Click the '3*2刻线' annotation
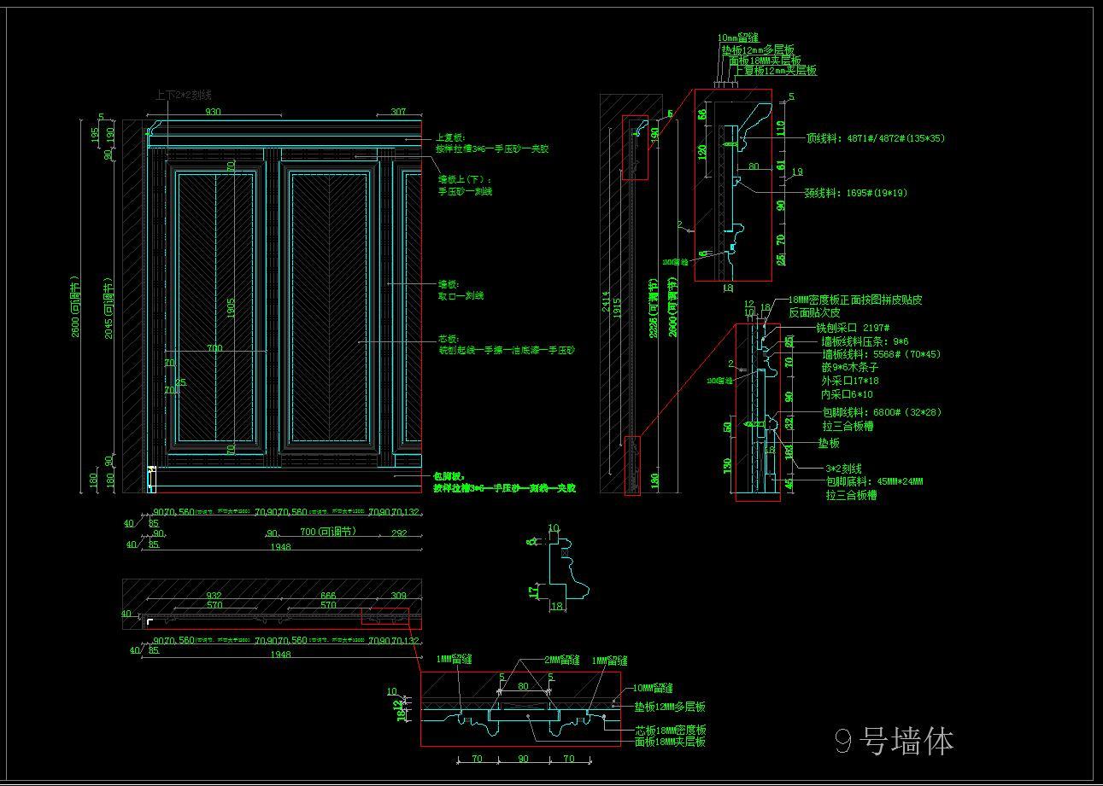 [x=843, y=469]
